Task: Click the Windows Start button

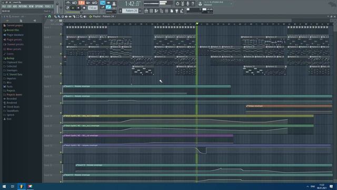Action: pos(4,186)
